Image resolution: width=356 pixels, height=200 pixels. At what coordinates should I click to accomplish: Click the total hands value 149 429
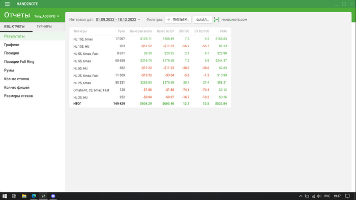[119, 104]
